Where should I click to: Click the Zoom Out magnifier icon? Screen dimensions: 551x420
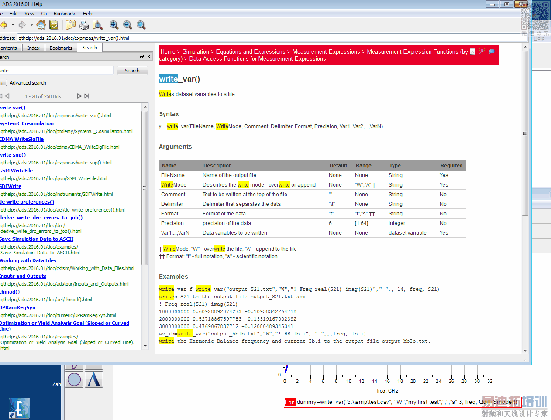(127, 25)
